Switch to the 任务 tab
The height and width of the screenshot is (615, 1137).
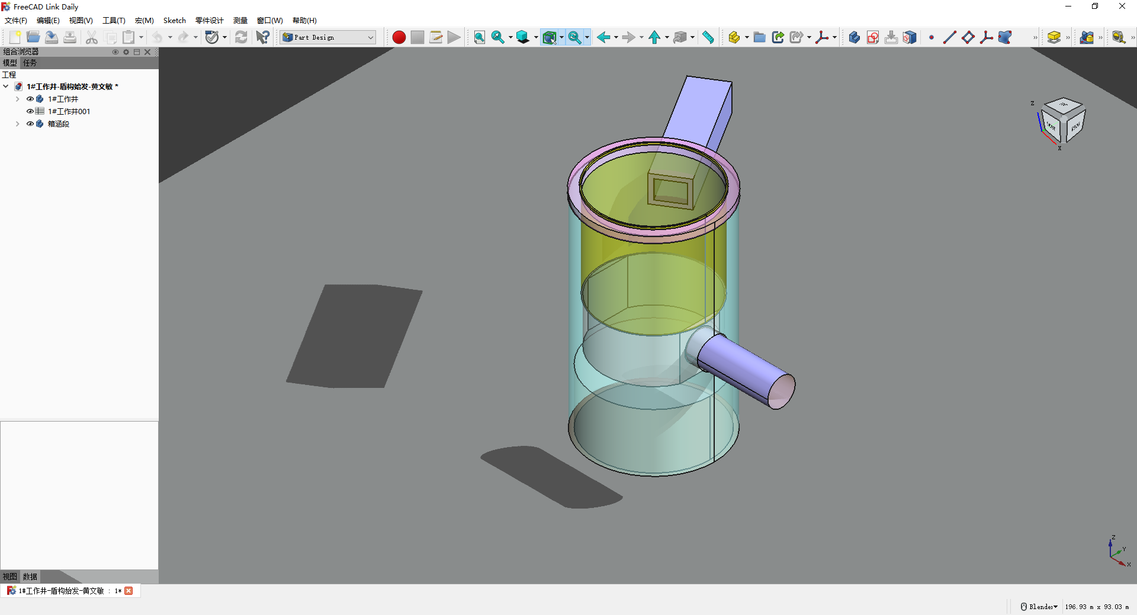point(30,63)
